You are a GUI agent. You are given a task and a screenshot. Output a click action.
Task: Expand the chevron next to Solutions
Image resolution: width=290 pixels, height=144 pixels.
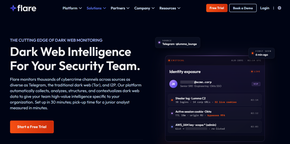pyautogui.click(x=104, y=8)
